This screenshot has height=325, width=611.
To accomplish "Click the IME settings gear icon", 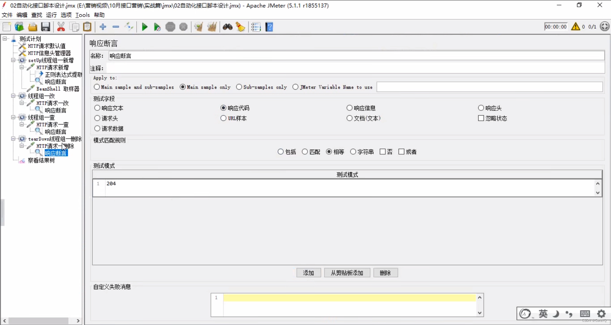I will (601, 314).
